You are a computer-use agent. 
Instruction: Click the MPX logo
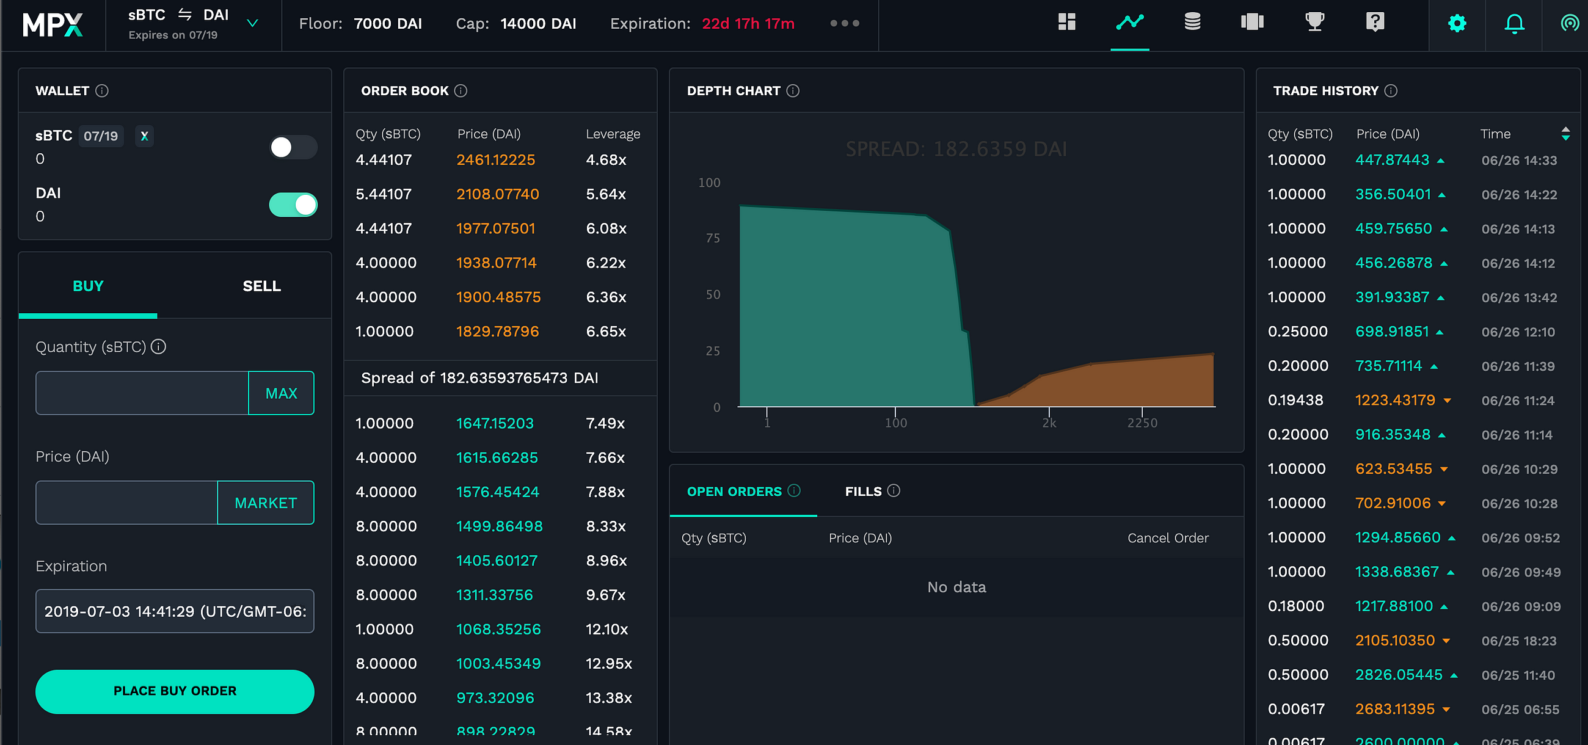[x=53, y=24]
